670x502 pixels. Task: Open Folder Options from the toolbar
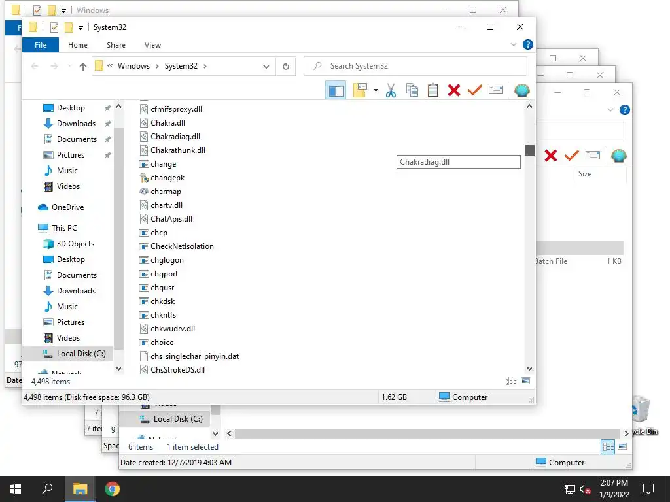click(x=360, y=90)
